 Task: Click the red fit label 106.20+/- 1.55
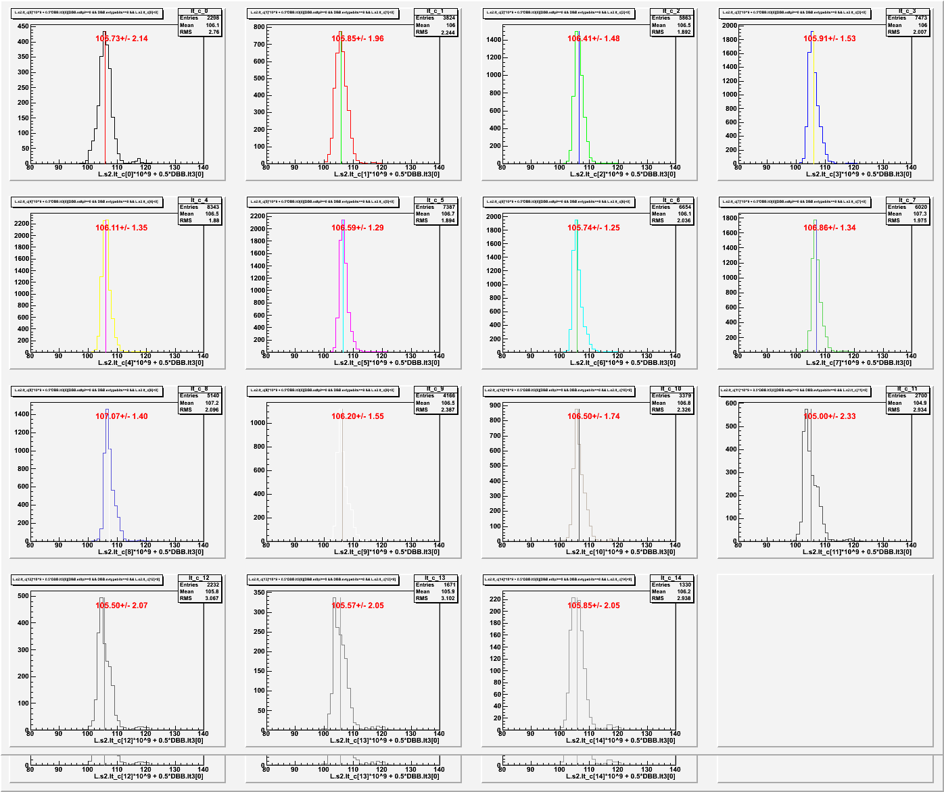coord(358,416)
